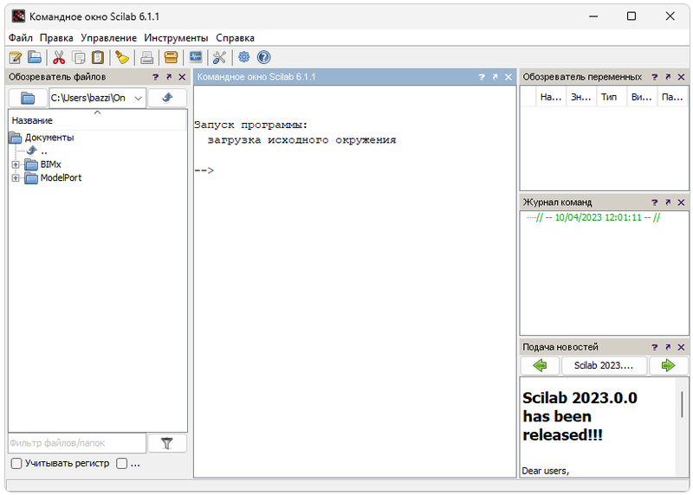
Task: Click the scissors cut icon
Action: click(59, 58)
